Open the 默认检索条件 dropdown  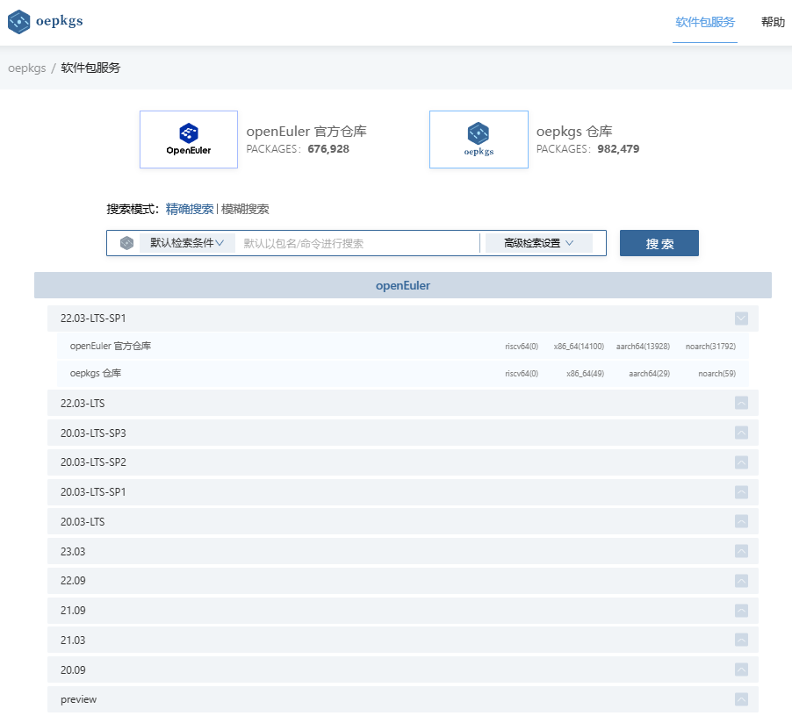[186, 243]
